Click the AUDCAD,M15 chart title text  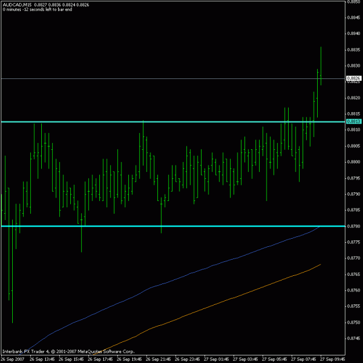point(17,5)
